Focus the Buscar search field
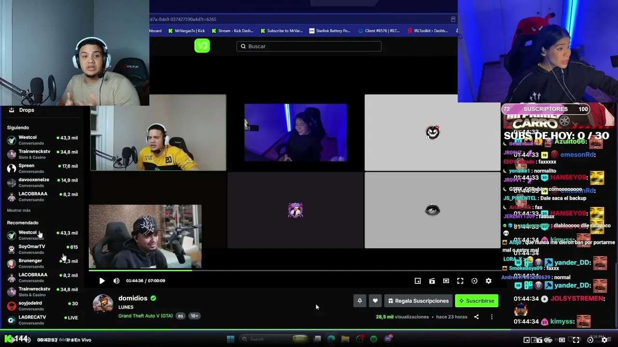 point(309,46)
